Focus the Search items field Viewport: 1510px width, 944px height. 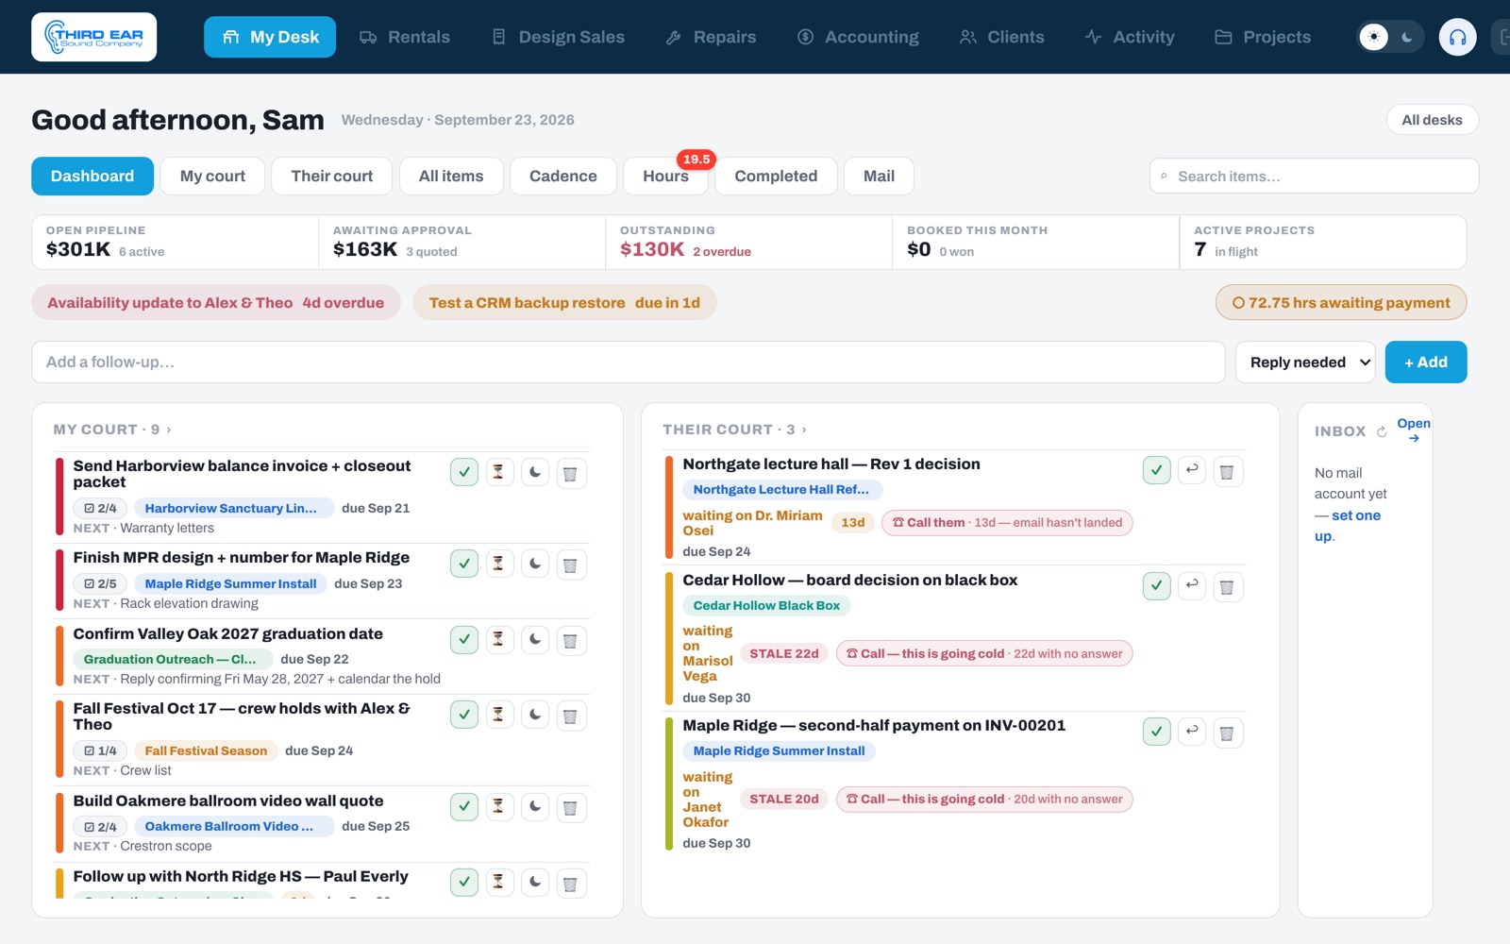[x=1314, y=177]
